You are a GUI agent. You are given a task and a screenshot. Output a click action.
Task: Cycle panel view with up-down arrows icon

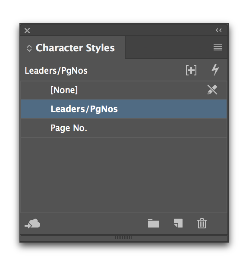click(29, 48)
